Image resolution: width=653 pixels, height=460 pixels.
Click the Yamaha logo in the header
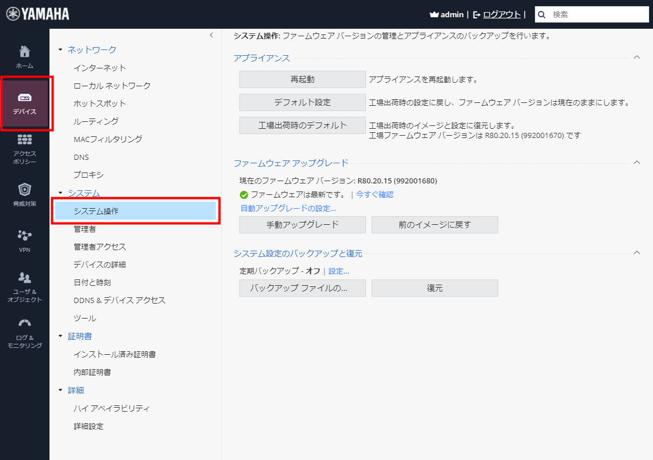click(x=36, y=13)
